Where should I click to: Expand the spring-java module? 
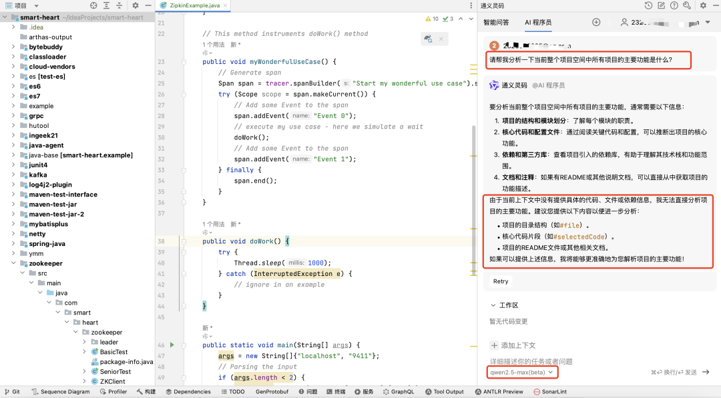(x=13, y=243)
